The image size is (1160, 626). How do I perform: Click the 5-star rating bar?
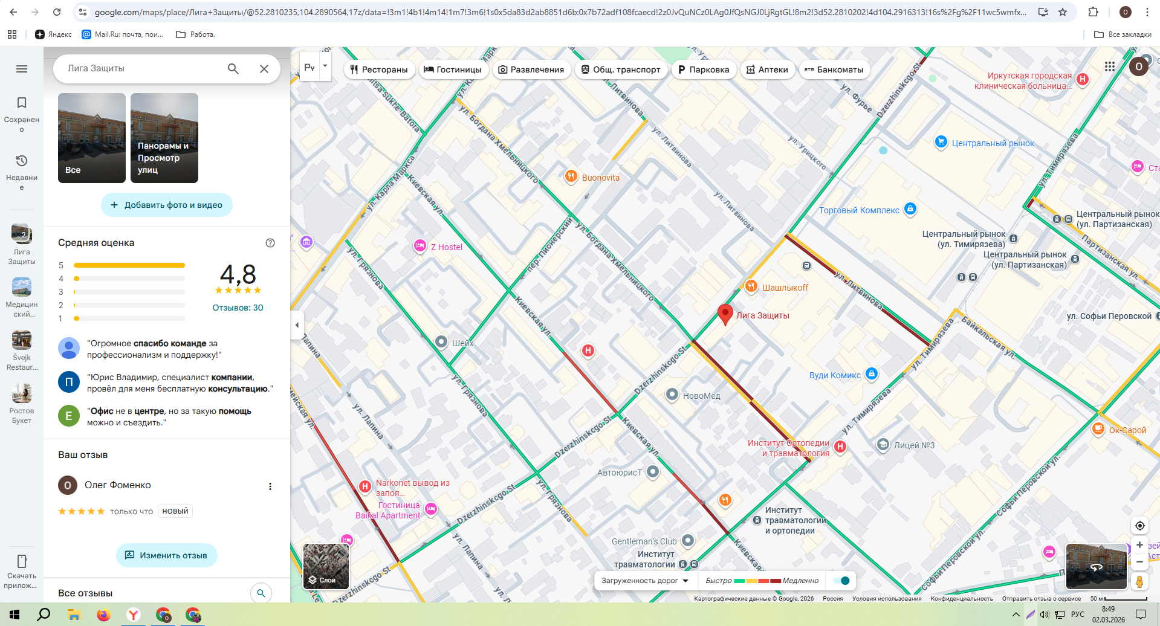pos(129,265)
